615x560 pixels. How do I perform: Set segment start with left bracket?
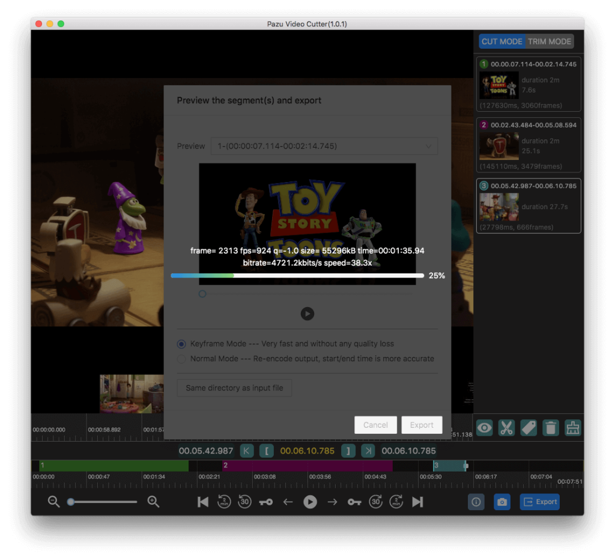tap(267, 451)
